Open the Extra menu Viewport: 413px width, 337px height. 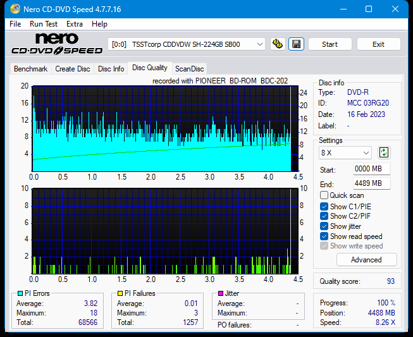tap(75, 24)
